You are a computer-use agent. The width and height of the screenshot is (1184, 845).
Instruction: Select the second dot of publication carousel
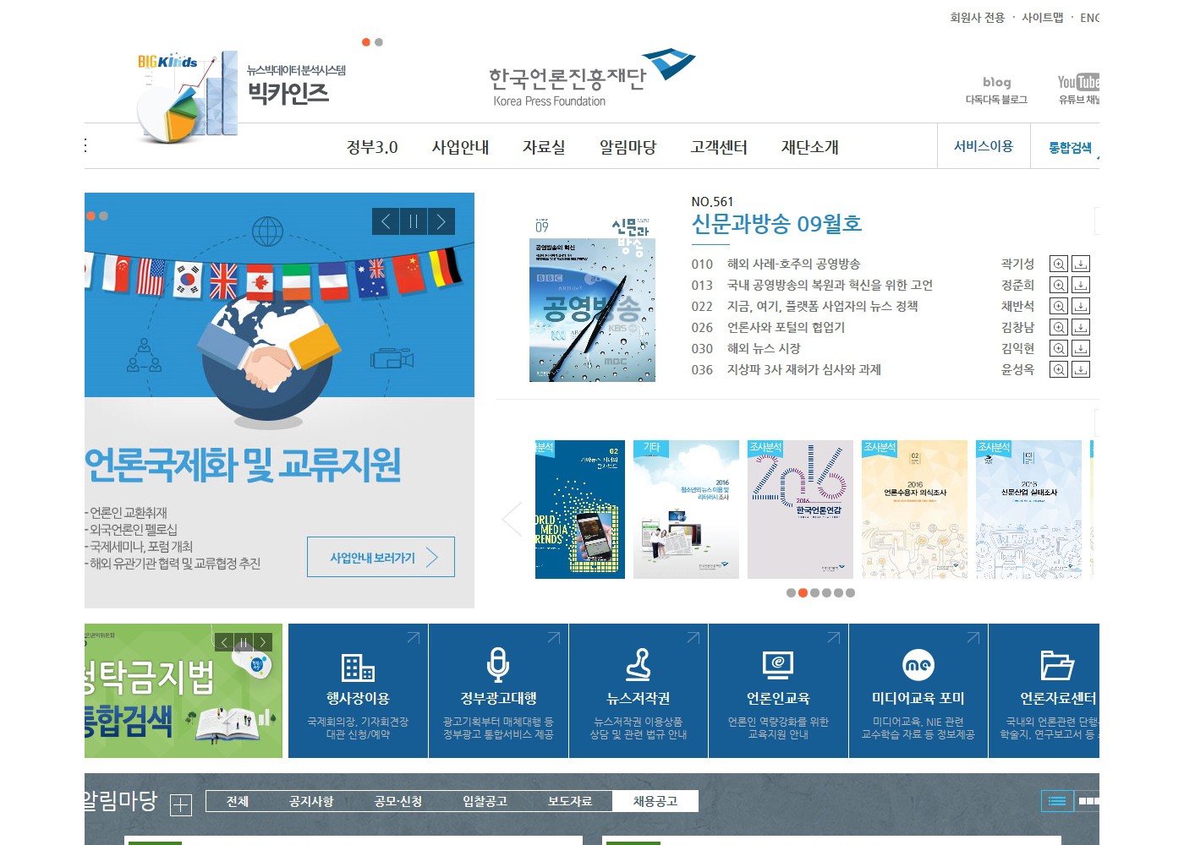(803, 593)
